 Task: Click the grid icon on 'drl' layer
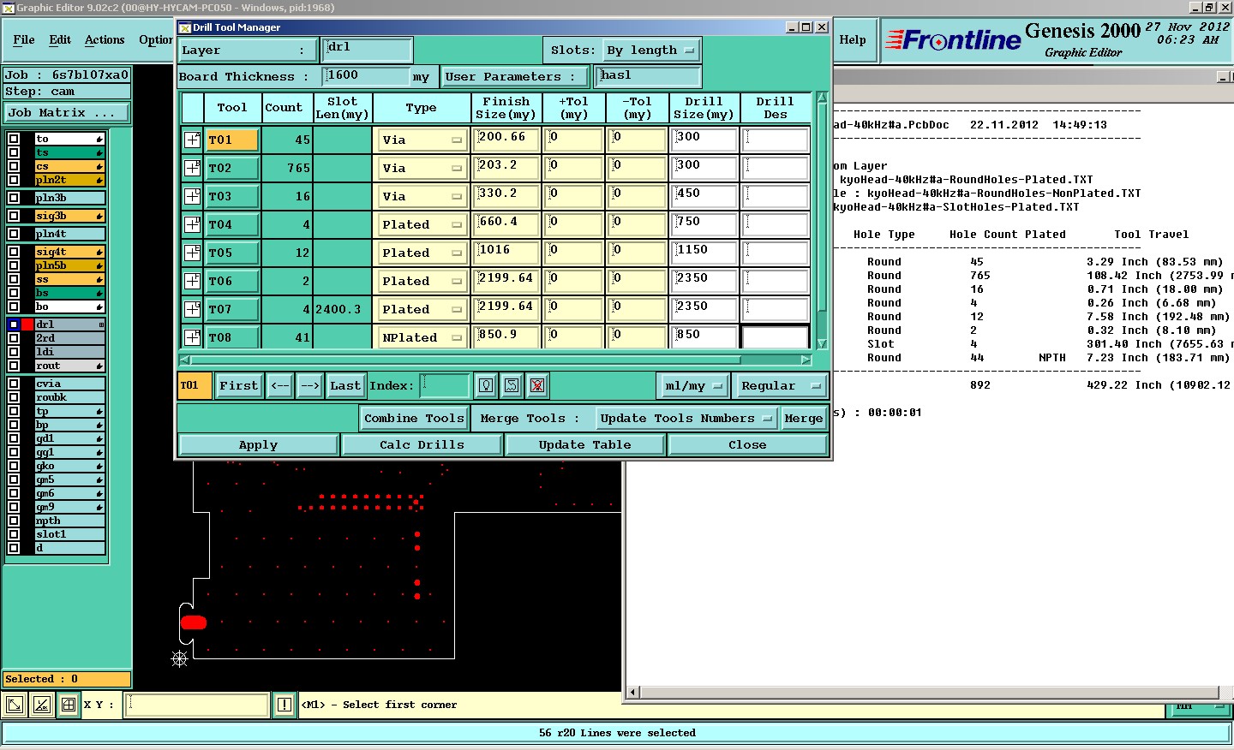coord(100,324)
